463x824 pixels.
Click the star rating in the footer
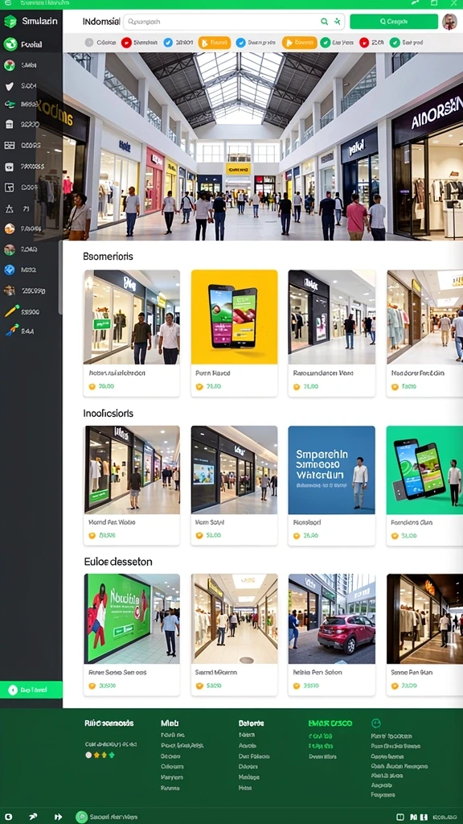(100, 755)
